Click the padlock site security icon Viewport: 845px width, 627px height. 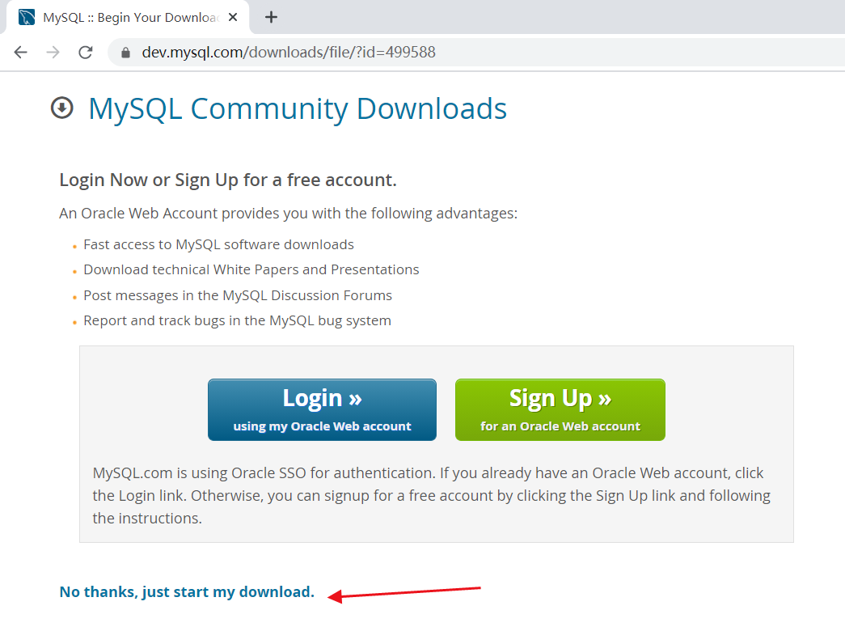(125, 53)
